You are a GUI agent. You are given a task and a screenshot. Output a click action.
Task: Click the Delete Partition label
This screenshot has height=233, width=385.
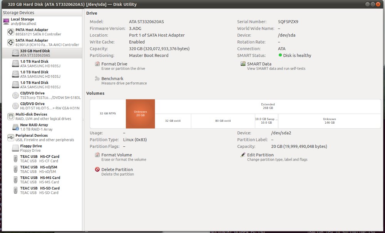click(117, 169)
